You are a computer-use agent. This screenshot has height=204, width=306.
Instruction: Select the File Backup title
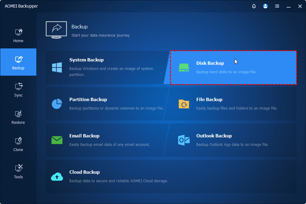[209, 100]
